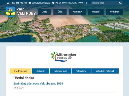Select the Úřední deska tab
Image resolution: width=129 pixels, height=96 pixels.
tap(21, 71)
